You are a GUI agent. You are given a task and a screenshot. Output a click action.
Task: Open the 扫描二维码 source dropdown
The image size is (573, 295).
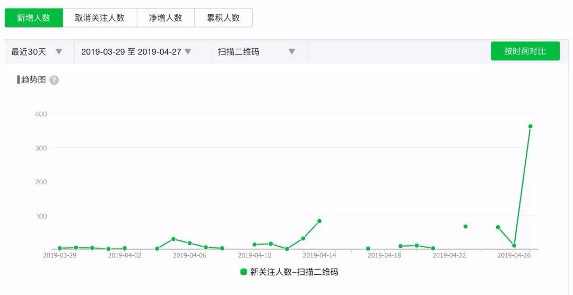click(256, 52)
